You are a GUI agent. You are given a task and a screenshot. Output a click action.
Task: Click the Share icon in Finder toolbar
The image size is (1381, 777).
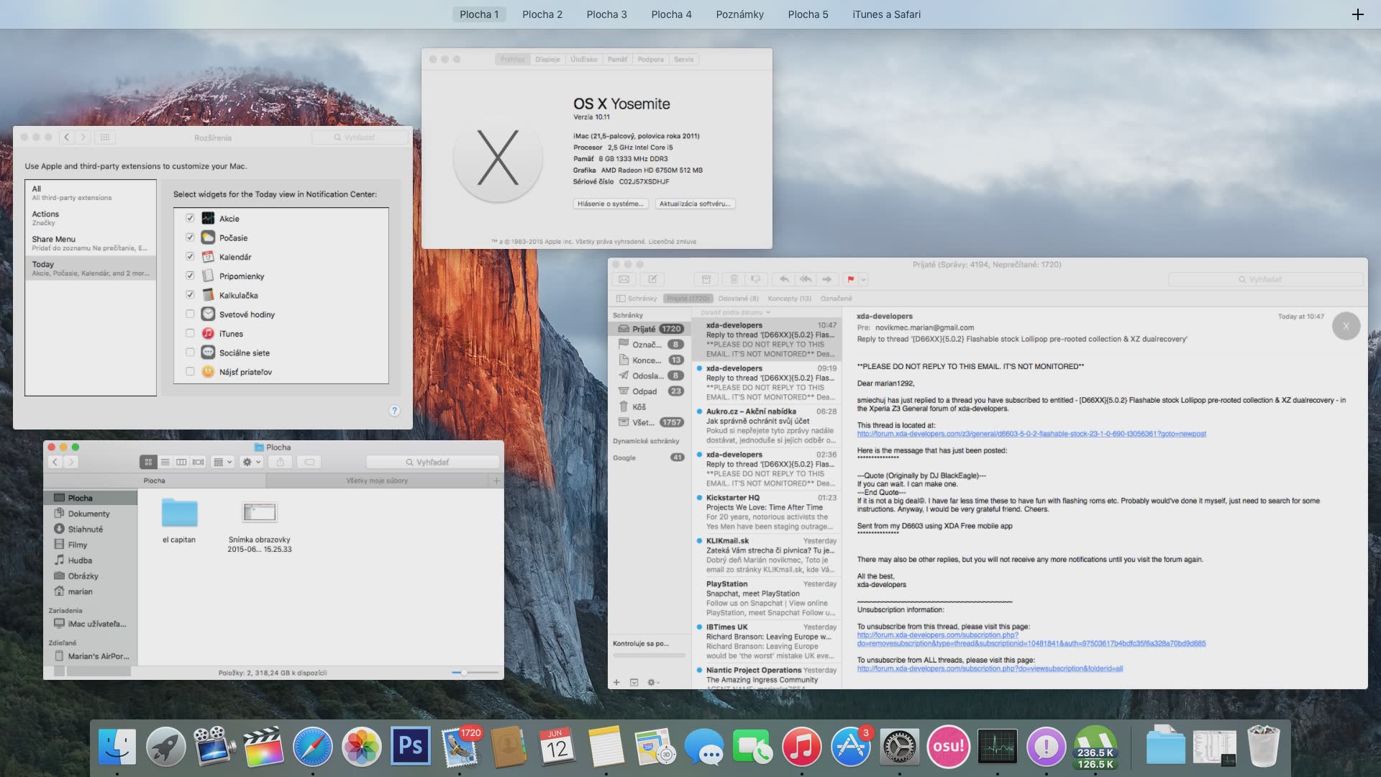click(x=281, y=462)
